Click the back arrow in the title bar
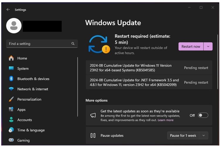Viewport: 220px width, 147px height. point(8,10)
